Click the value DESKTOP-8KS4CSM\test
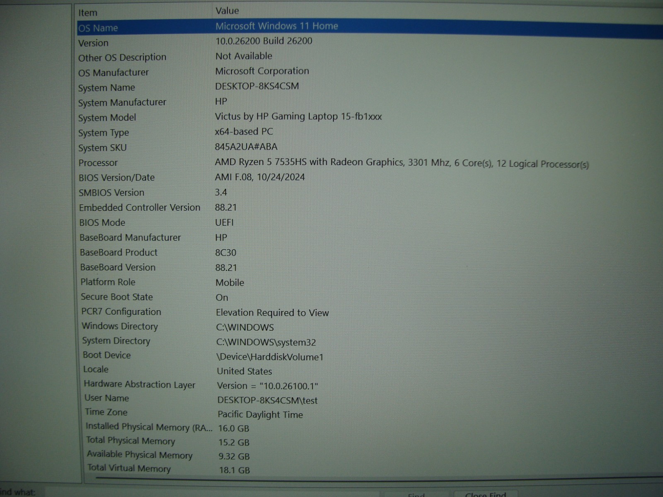This screenshot has width=663, height=497. tap(268, 400)
